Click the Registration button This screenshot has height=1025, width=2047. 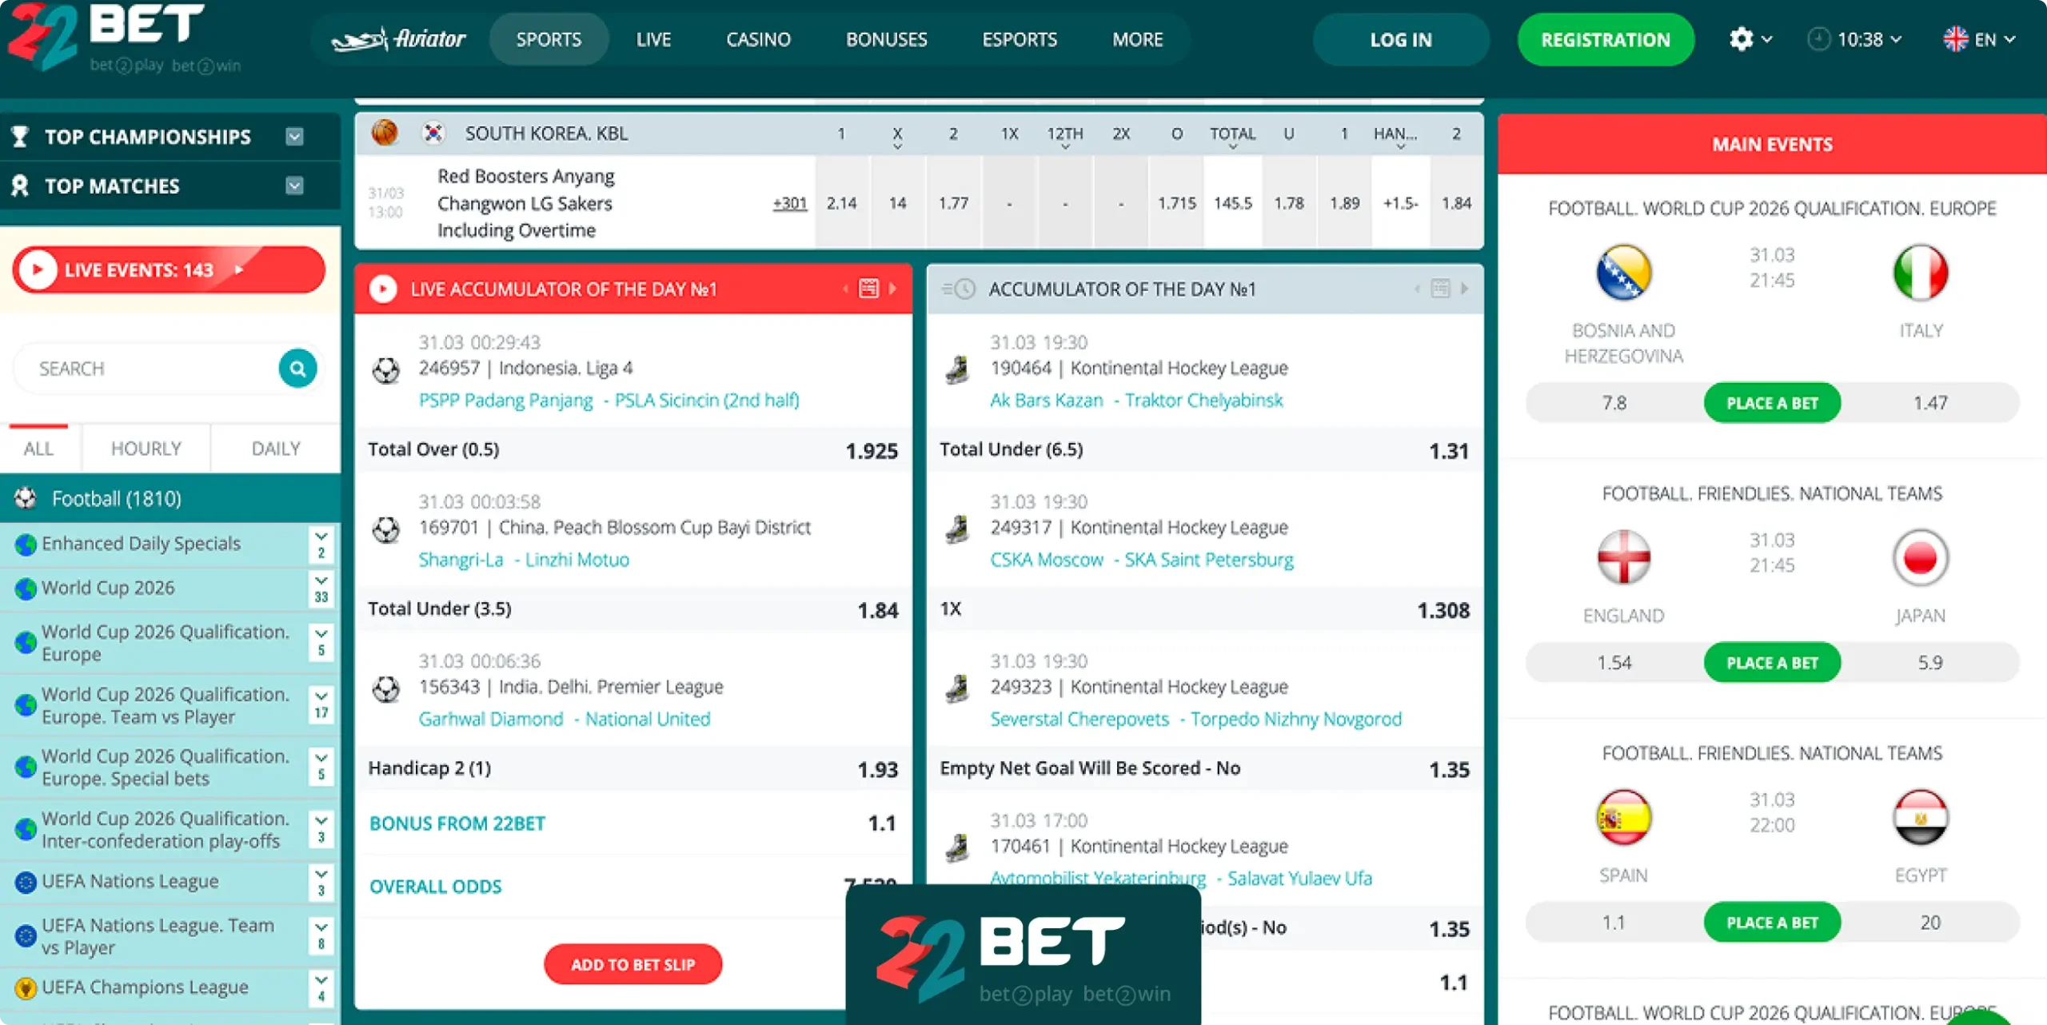point(1606,39)
